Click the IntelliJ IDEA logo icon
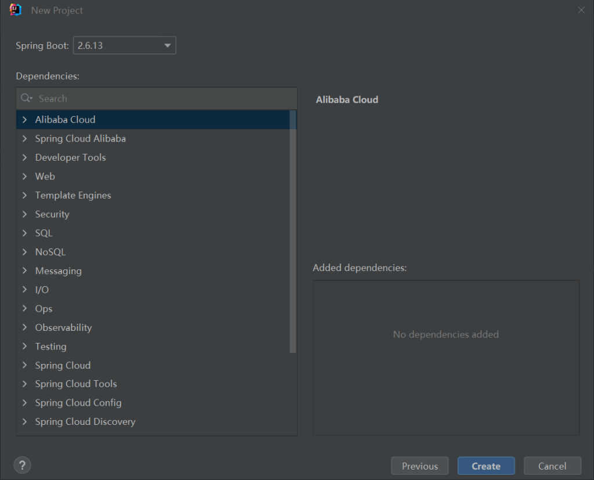Screen dimensions: 594x480 16,10
